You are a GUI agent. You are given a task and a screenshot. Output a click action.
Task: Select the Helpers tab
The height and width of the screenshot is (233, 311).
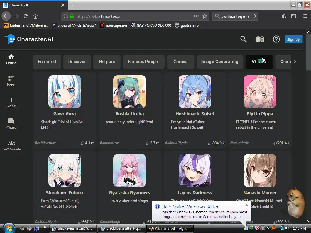click(x=107, y=62)
